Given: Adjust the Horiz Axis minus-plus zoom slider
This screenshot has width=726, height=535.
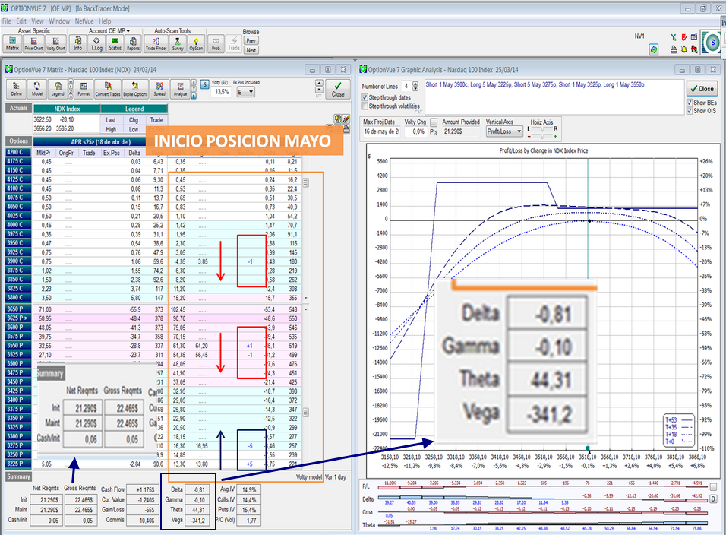Looking at the screenshot, I should [x=541, y=136].
